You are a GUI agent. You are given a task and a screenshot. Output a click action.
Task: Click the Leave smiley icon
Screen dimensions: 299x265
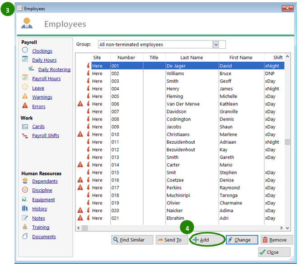[x=25, y=87]
